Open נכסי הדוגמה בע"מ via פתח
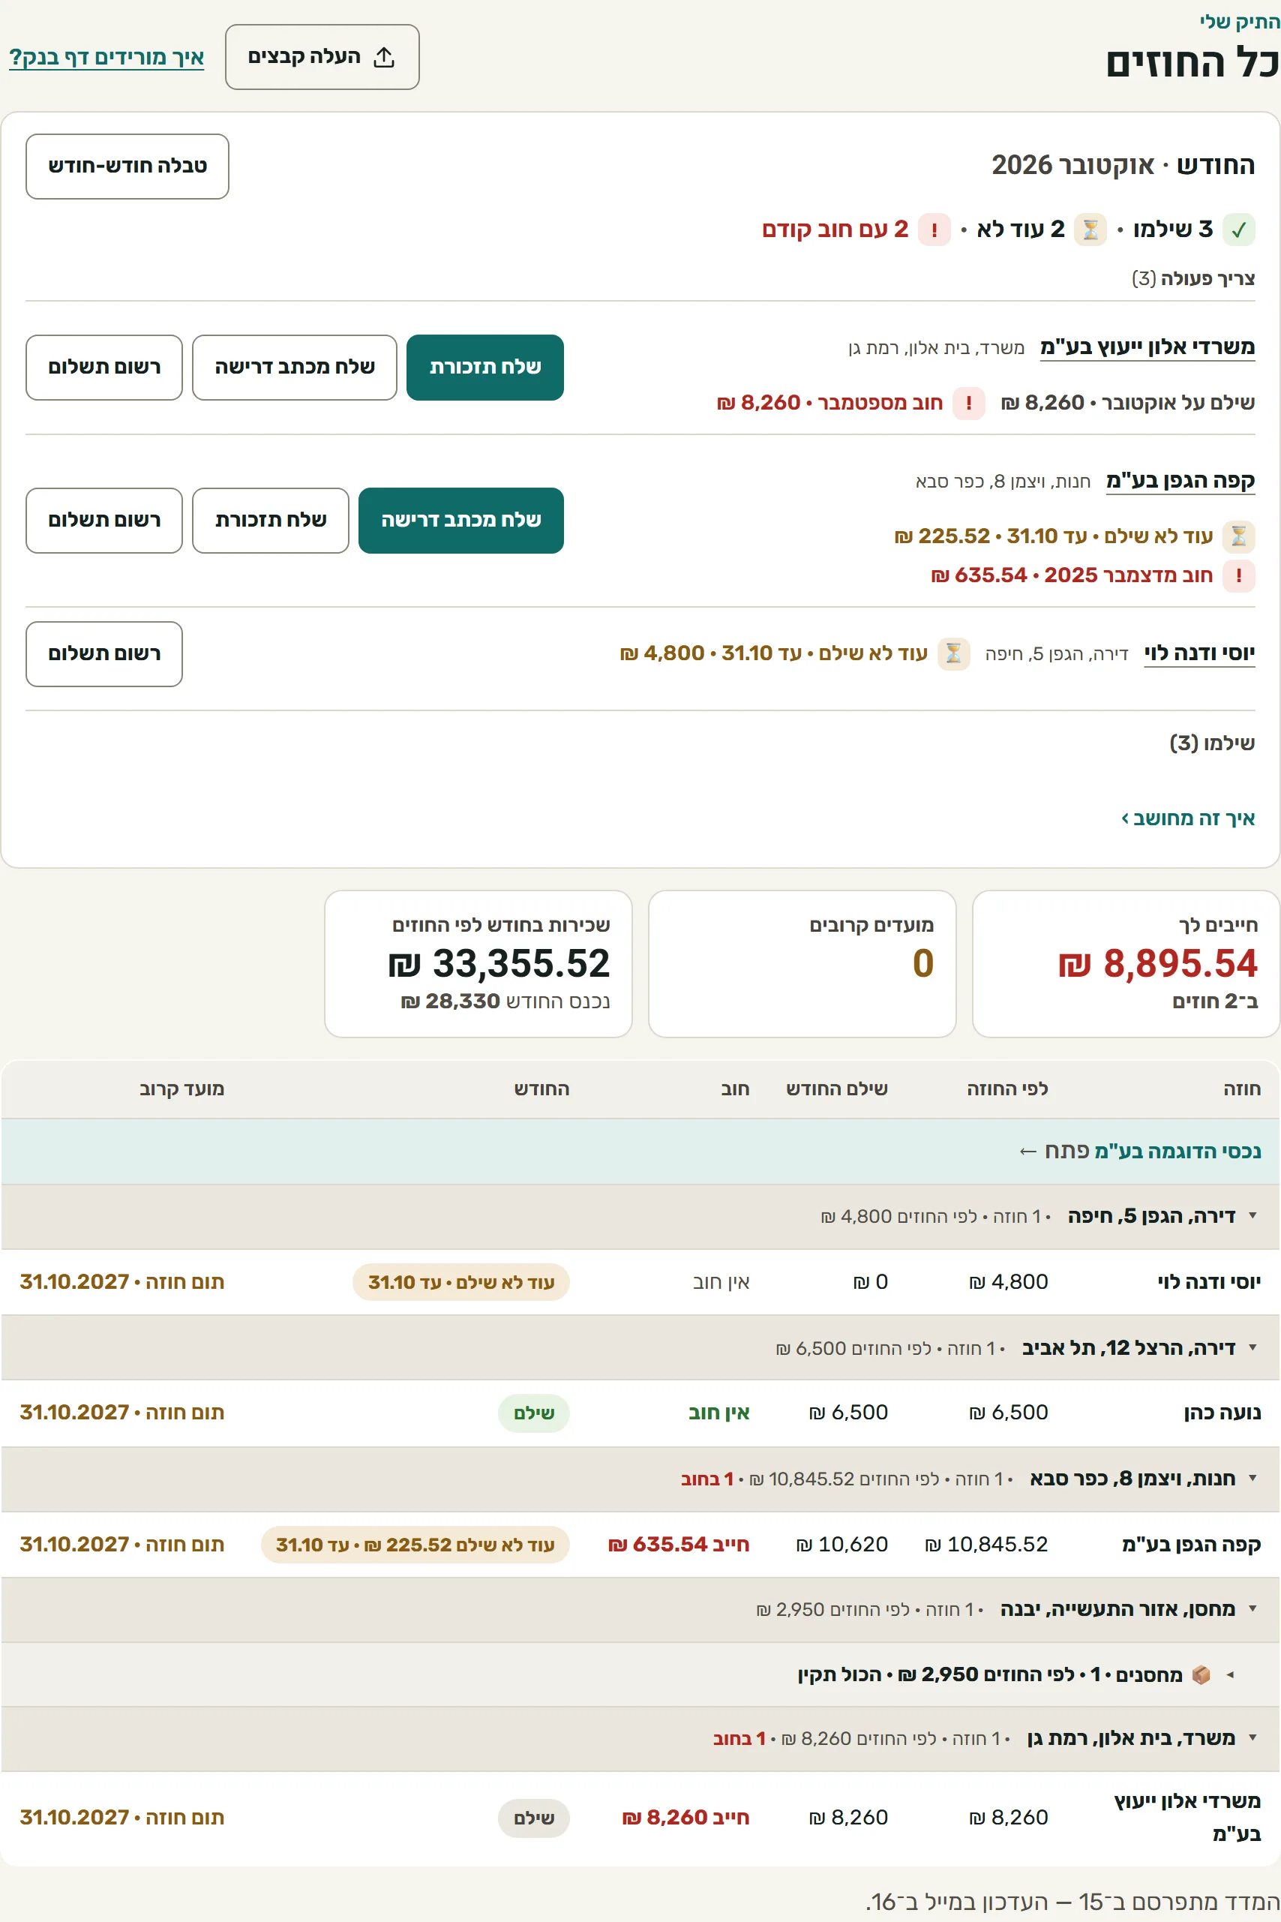 pyautogui.click(x=1140, y=1152)
